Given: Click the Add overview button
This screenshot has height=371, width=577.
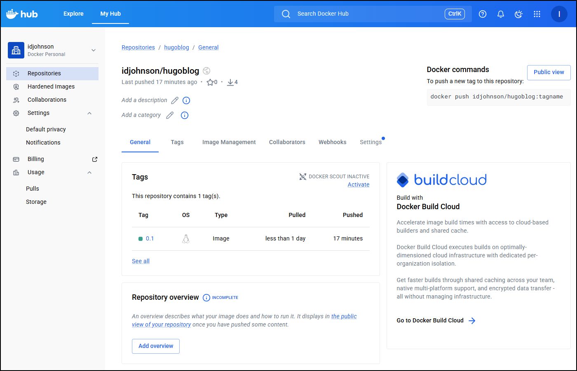Looking at the screenshot, I should [156, 346].
